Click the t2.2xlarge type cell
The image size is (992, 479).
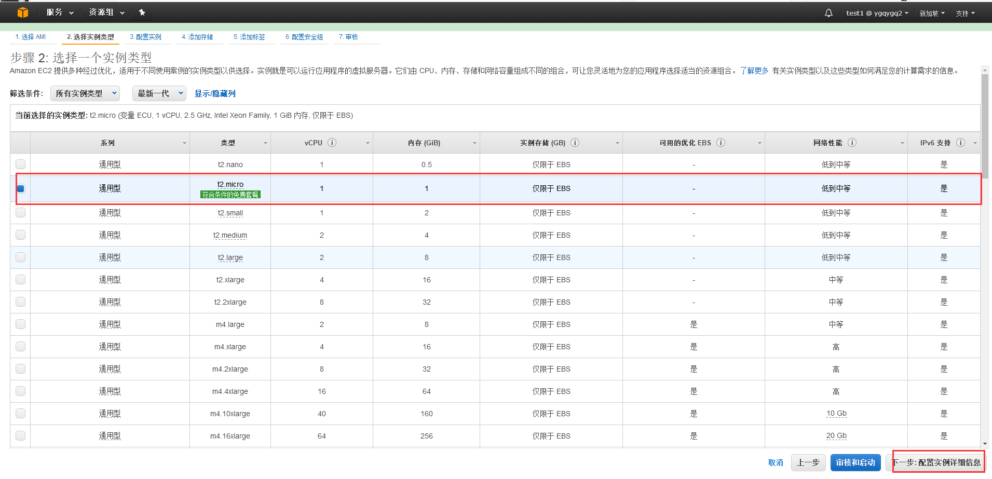230,302
